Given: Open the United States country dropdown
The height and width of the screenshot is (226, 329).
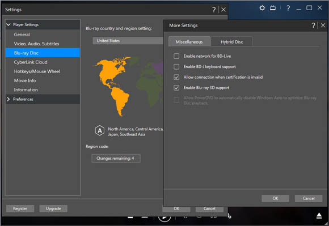Looking at the screenshot, I should [x=128, y=41].
